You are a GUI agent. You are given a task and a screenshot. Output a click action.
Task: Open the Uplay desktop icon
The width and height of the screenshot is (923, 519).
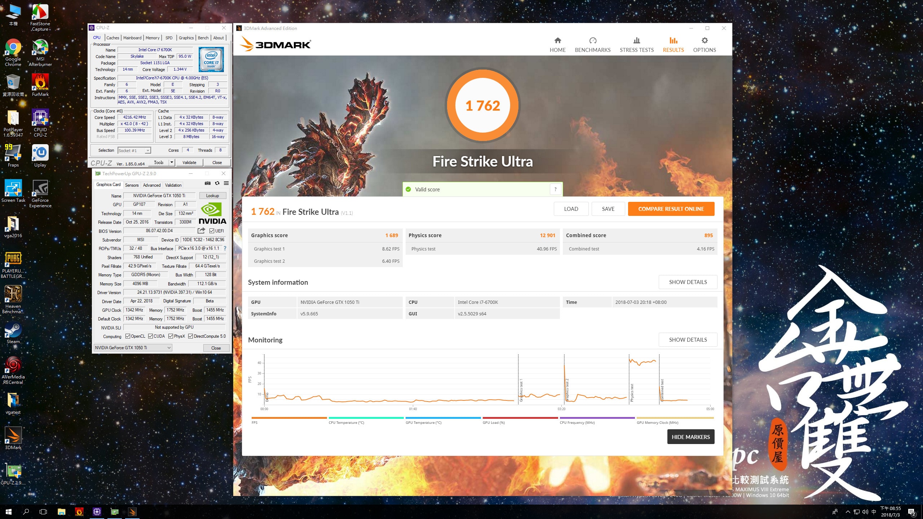(40, 156)
